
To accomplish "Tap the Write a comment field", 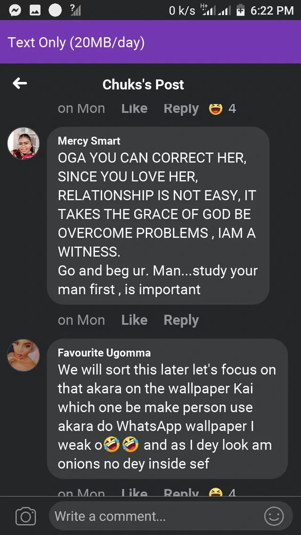I will pos(155,516).
